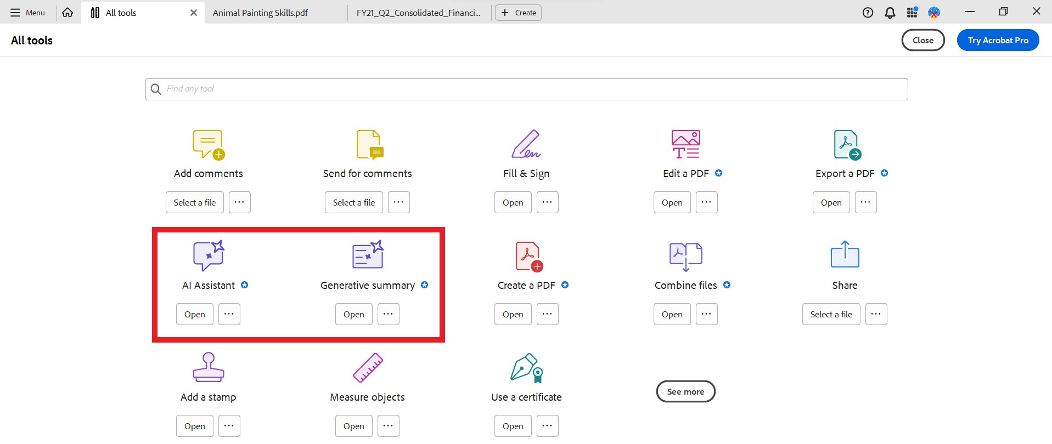Screen dimensions: 1052x444
Task: Click premium badge next to AI Assistant
Action: (x=245, y=285)
